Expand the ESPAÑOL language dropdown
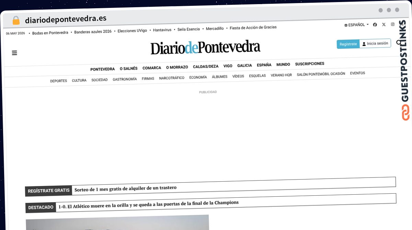412x230 pixels. click(356, 25)
